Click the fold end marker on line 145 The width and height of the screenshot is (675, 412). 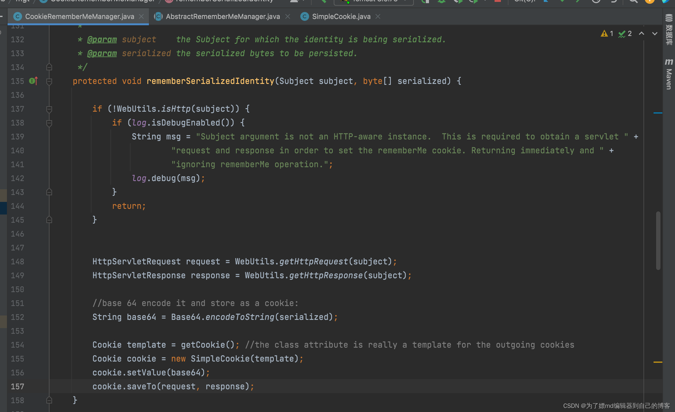[x=49, y=220]
